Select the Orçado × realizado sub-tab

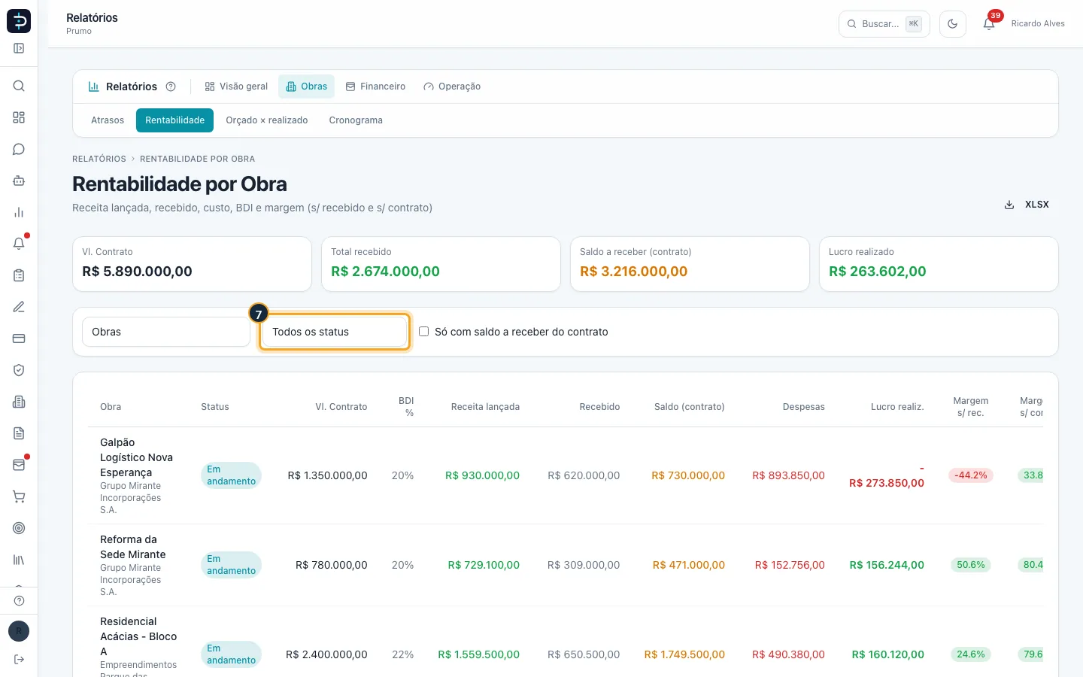tap(267, 120)
